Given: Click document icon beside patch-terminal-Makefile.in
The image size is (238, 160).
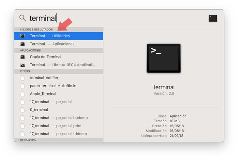Looking at the screenshot, I should (22, 86).
